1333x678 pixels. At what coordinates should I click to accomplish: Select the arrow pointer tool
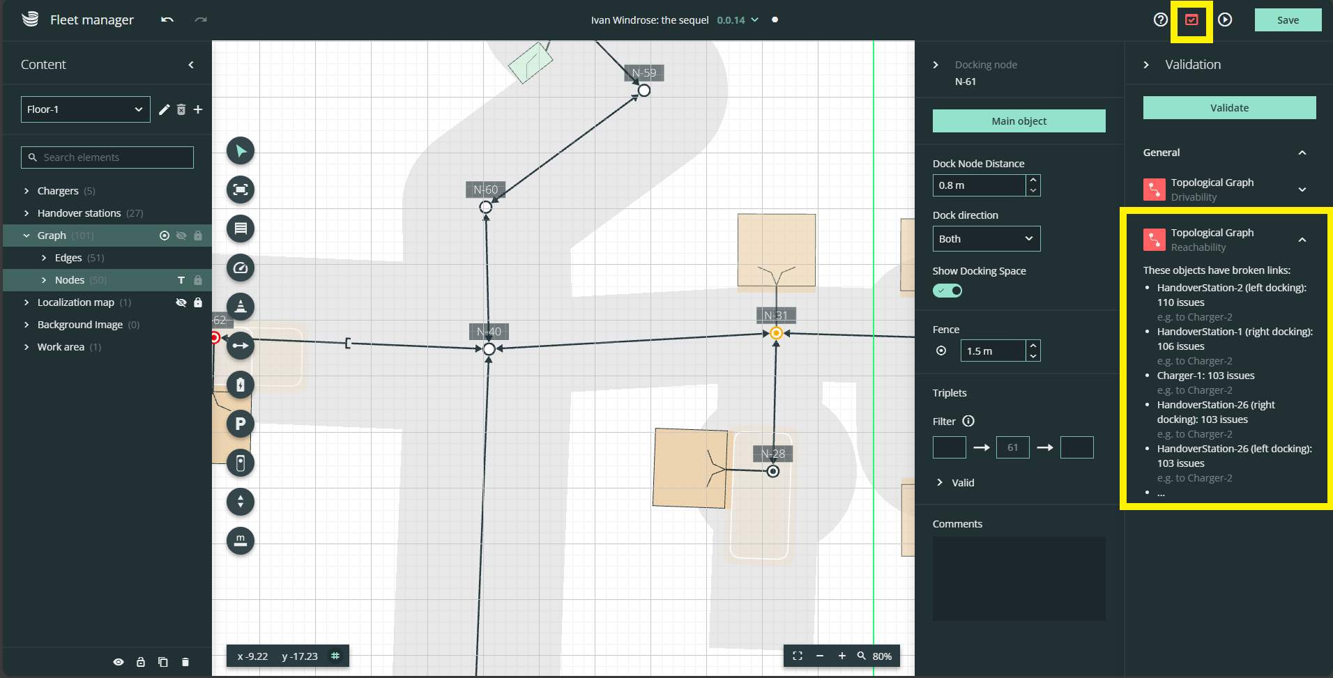[241, 151]
